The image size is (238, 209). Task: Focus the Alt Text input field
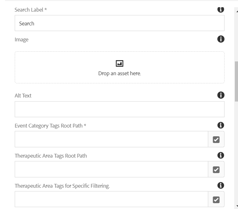pyautogui.click(x=119, y=109)
